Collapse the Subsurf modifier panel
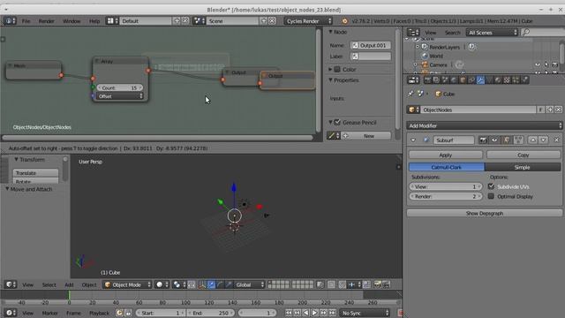Image resolution: width=565 pixels, height=318 pixels. tap(413, 140)
